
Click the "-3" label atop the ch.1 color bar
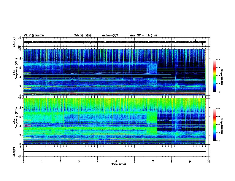[x=219, y=59]
